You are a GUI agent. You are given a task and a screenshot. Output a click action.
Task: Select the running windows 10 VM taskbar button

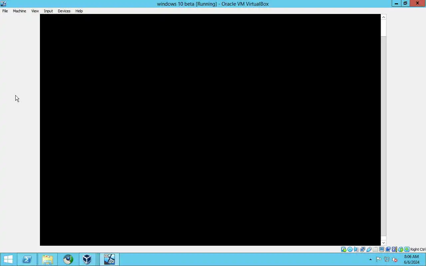pos(109,259)
